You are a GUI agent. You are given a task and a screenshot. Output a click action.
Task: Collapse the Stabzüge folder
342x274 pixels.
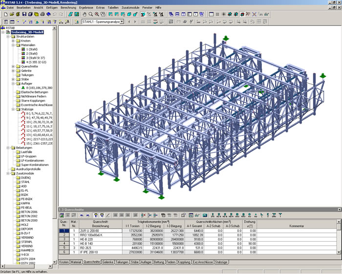point(13,109)
